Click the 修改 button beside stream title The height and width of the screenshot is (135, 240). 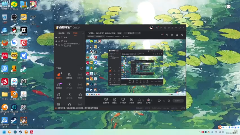[x=119, y=33]
